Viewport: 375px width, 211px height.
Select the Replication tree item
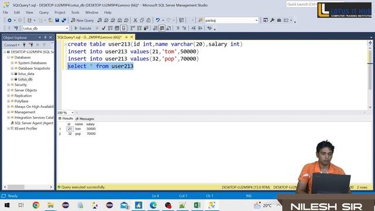(x=23, y=96)
